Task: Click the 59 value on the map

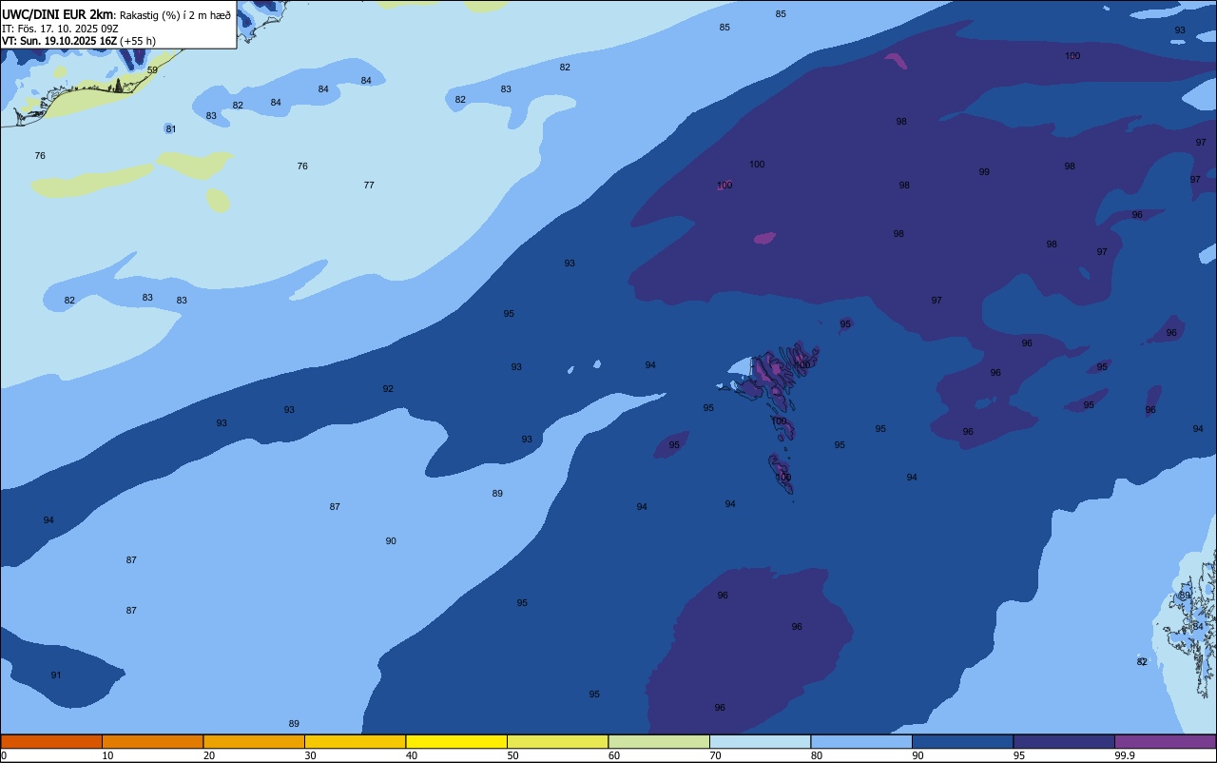Action: point(152,70)
